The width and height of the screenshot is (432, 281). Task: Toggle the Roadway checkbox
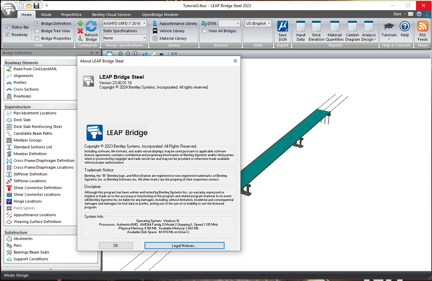coord(7,35)
